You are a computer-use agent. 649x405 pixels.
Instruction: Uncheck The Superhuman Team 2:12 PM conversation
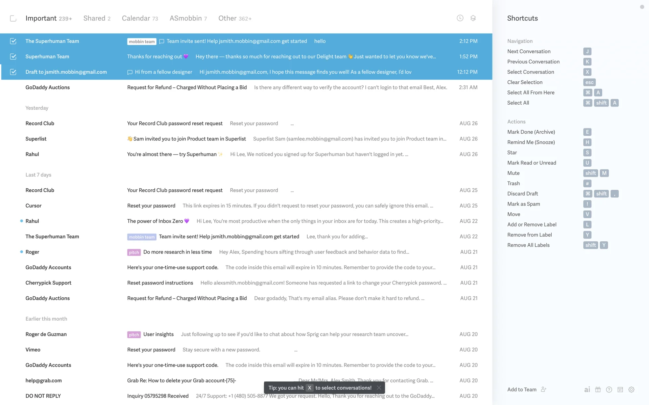point(13,41)
